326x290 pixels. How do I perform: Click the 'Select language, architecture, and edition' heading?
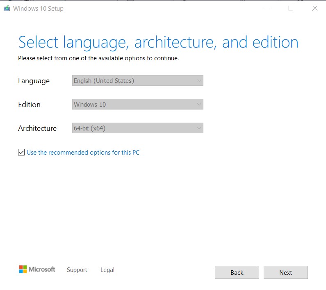pos(158,42)
